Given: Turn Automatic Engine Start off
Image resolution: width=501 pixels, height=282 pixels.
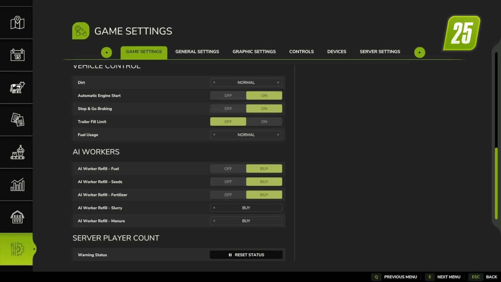Looking at the screenshot, I should click(228, 96).
